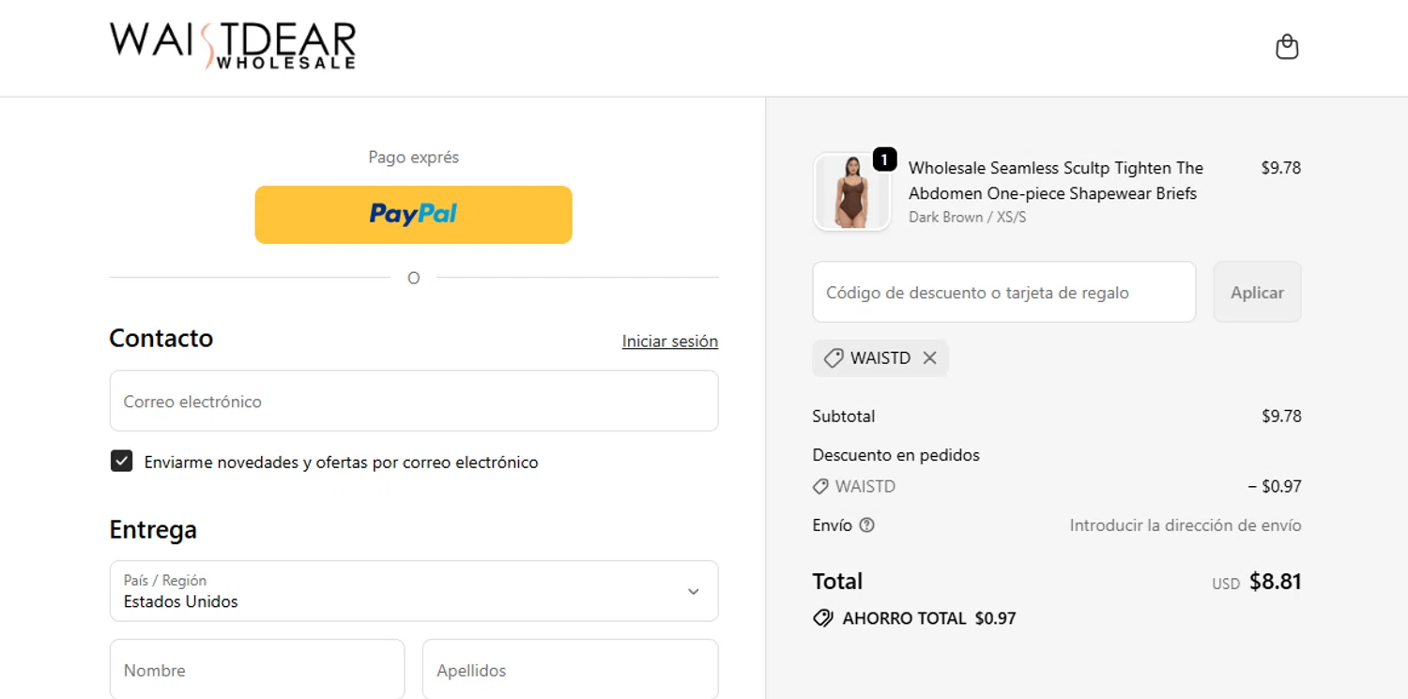
Task: Click the total amount $8.81
Action: pyautogui.click(x=1276, y=582)
